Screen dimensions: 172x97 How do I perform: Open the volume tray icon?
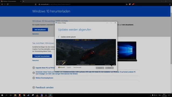coord(157,95)
